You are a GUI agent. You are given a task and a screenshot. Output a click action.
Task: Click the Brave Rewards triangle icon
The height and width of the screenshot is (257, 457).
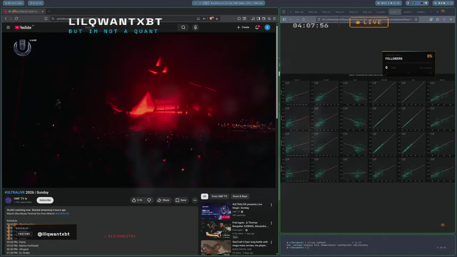(217, 19)
